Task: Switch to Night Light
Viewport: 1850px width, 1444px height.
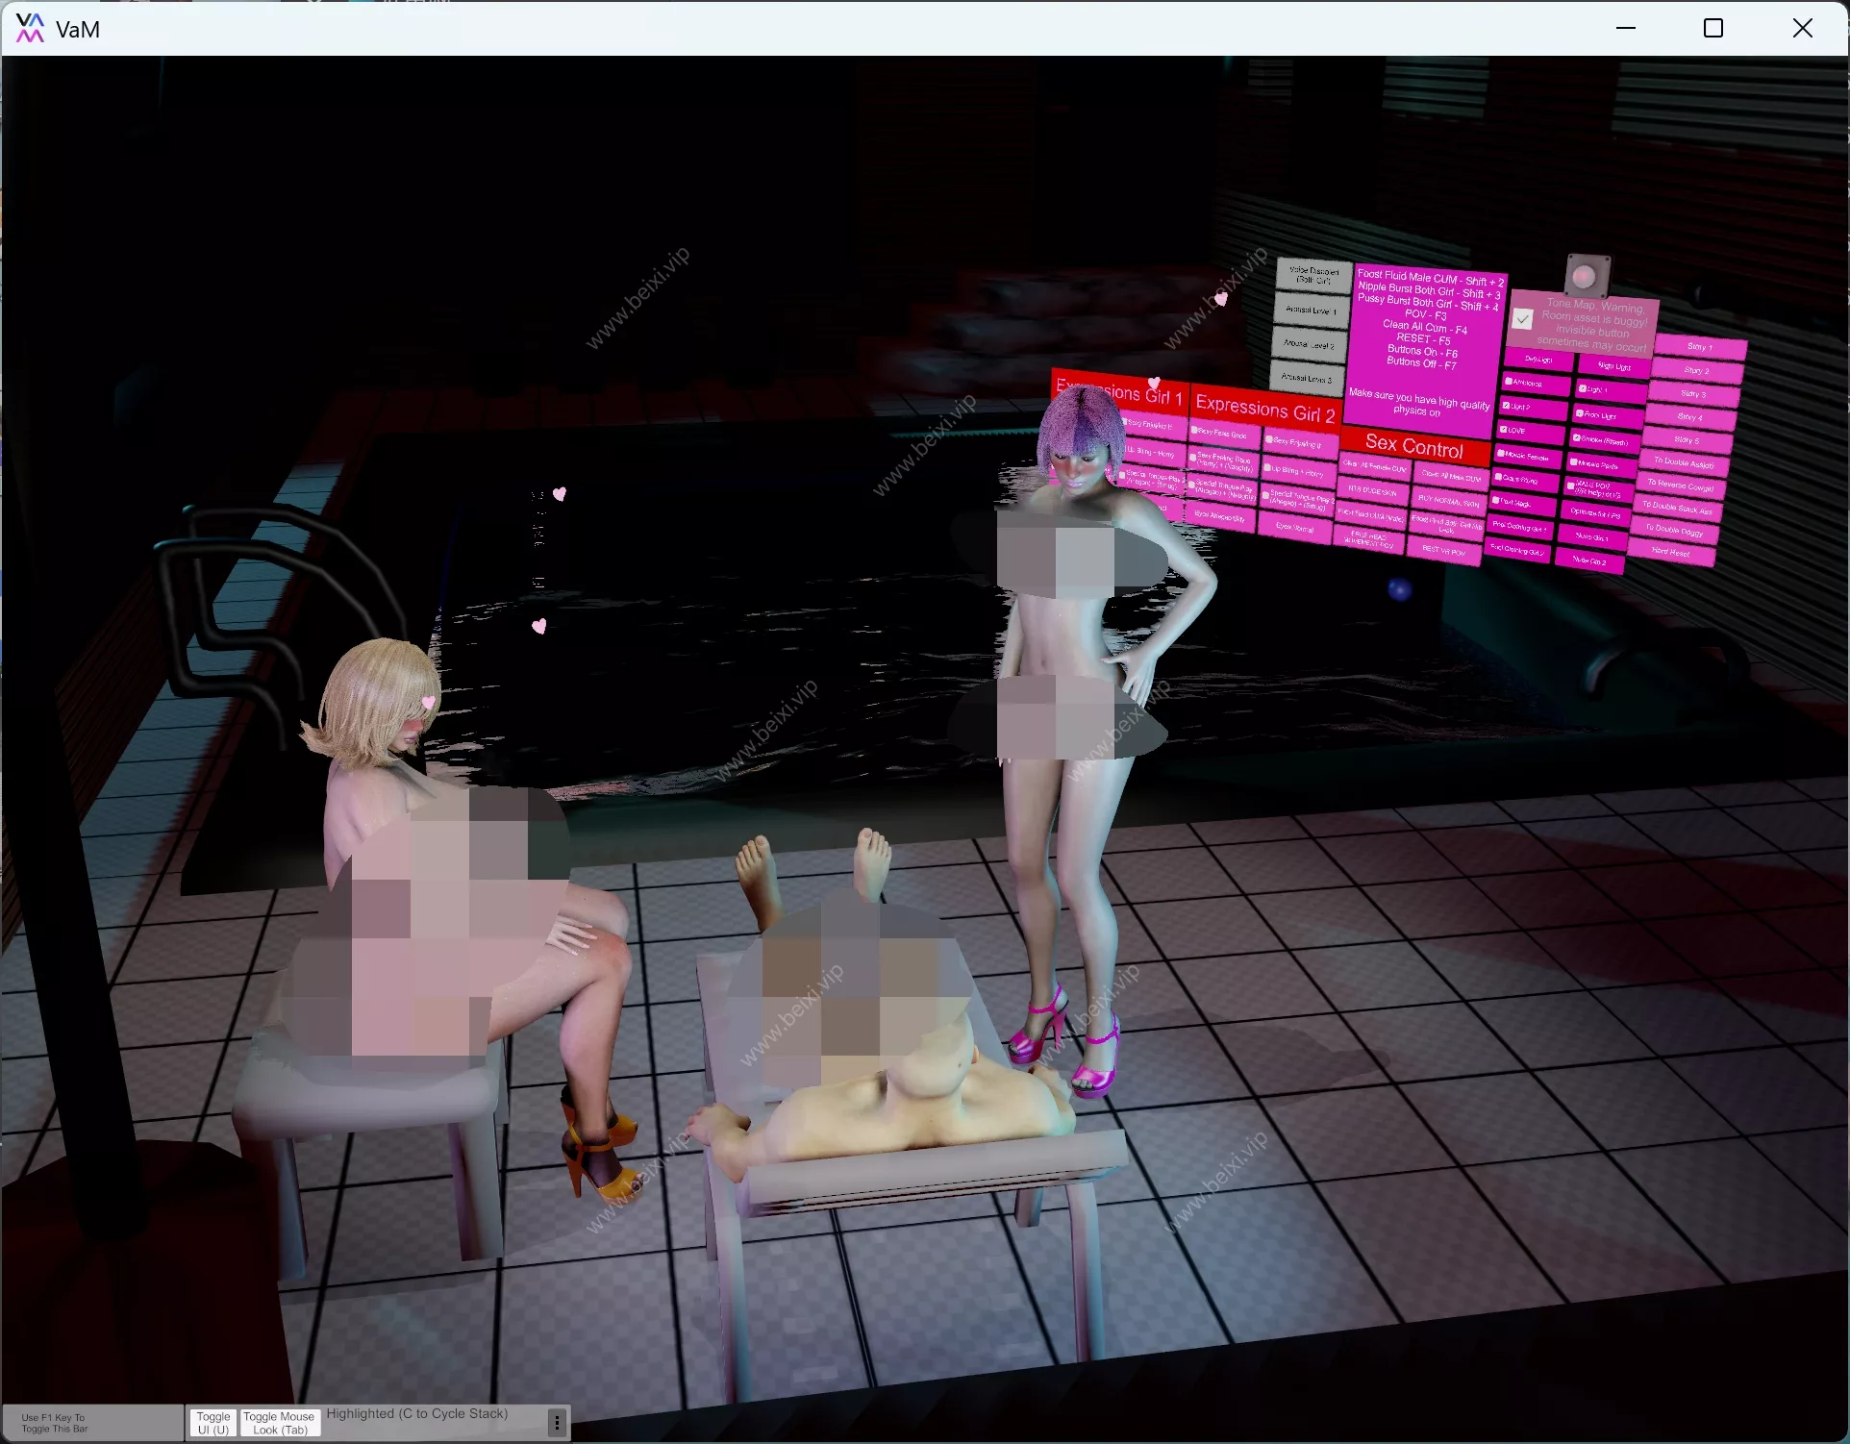Action: click(1613, 366)
